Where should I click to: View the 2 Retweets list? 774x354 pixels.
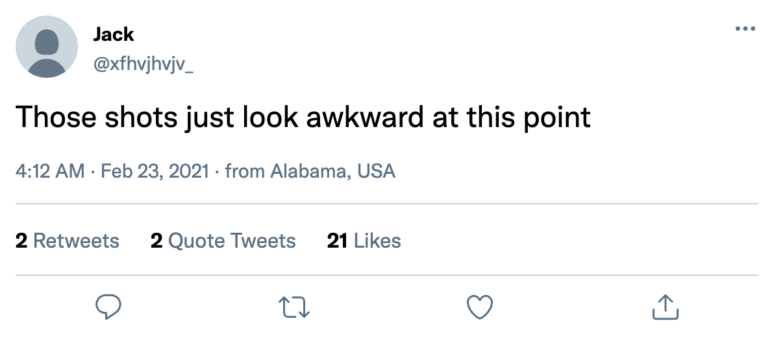[x=68, y=241]
